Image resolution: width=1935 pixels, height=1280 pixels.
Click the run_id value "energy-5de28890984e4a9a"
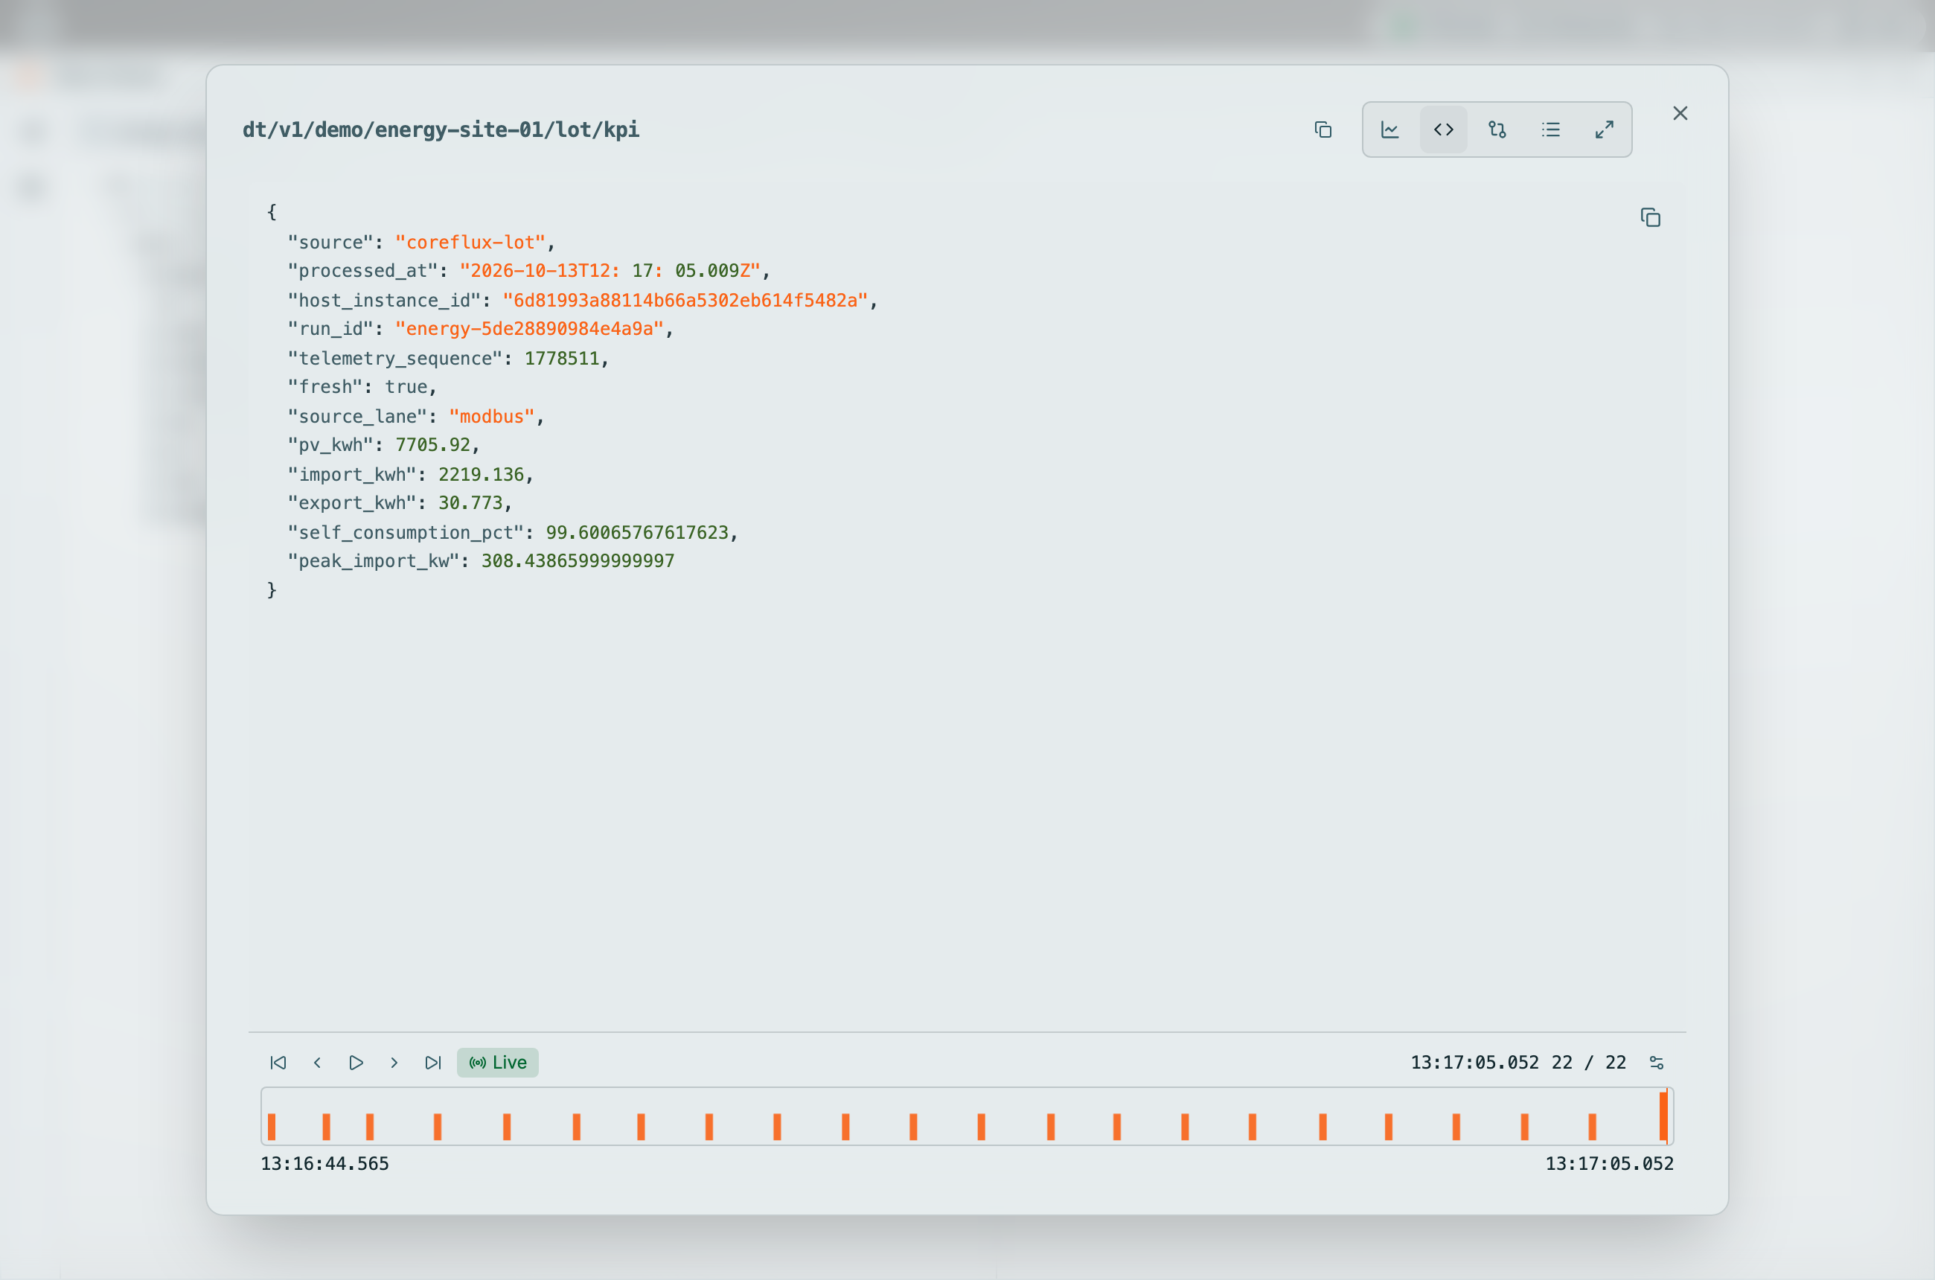pyautogui.click(x=529, y=329)
